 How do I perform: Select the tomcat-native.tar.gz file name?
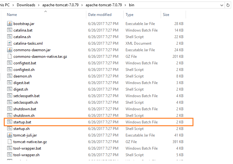pos(30,142)
